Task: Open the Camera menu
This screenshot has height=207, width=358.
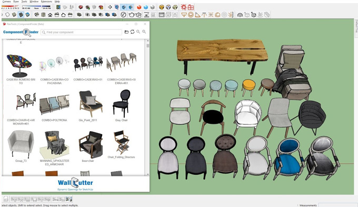Action: coord(6,2)
